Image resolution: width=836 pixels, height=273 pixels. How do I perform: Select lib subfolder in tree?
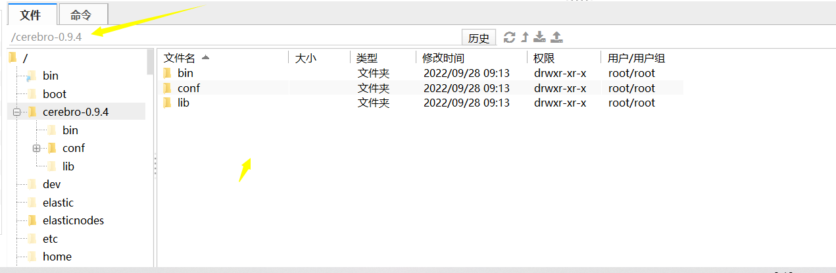[x=68, y=166]
